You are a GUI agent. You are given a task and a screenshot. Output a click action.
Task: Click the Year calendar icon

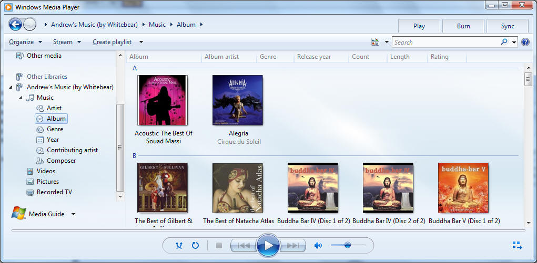click(40, 140)
